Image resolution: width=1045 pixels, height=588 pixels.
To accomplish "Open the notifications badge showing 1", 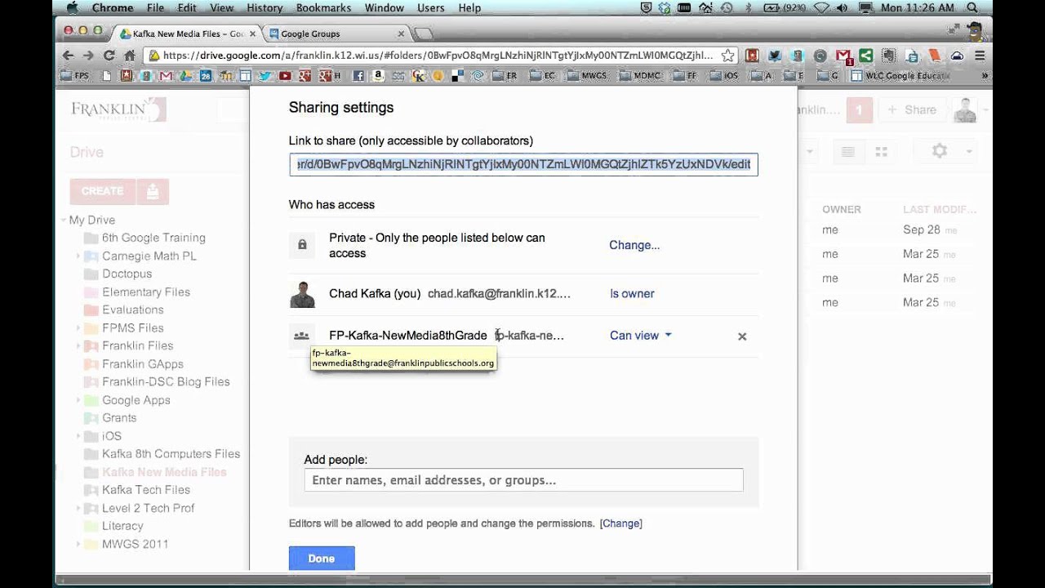I will click(859, 109).
